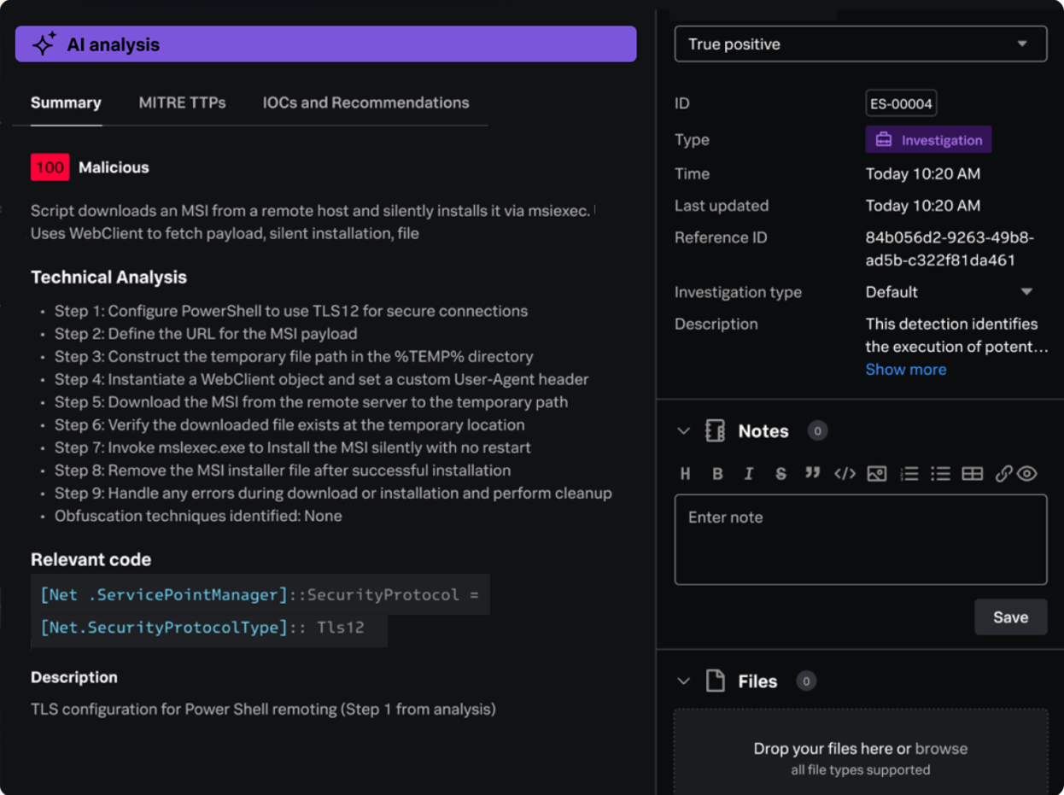Insert a code block in the note
Viewport: 1064px width, 795px height.
pos(845,474)
